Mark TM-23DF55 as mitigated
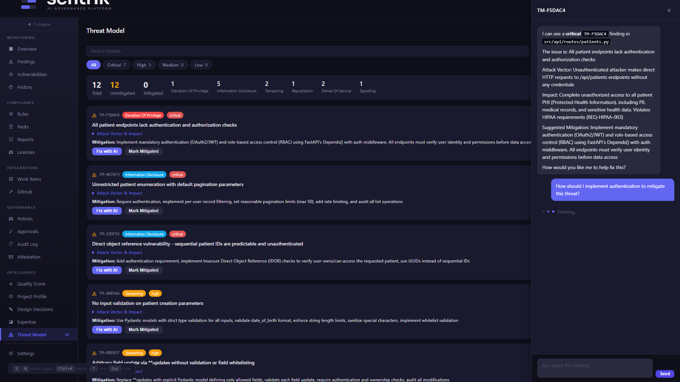This screenshot has width=680, height=382. tap(143, 270)
